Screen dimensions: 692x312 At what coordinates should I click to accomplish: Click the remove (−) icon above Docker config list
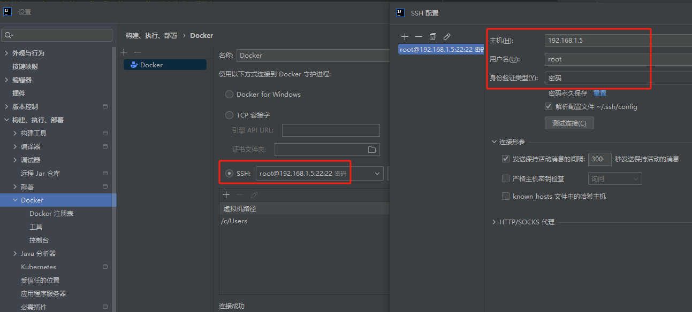click(x=137, y=52)
